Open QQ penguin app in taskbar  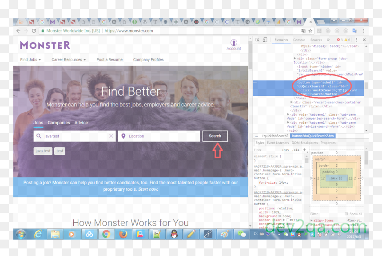click(174, 234)
